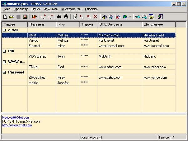Click www.freemail.com in the URL/Описание column
The image size is (188, 141).
click(x=111, y=46)
